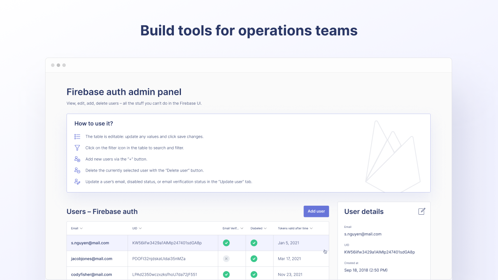Toggle Disabled check for s.nguyen@mail.com
498x280 pixels.
pos(254,243)
